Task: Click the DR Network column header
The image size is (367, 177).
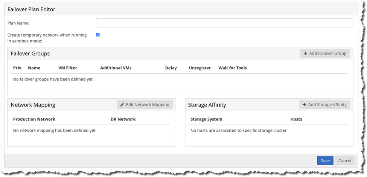Action: coord(123,119)
